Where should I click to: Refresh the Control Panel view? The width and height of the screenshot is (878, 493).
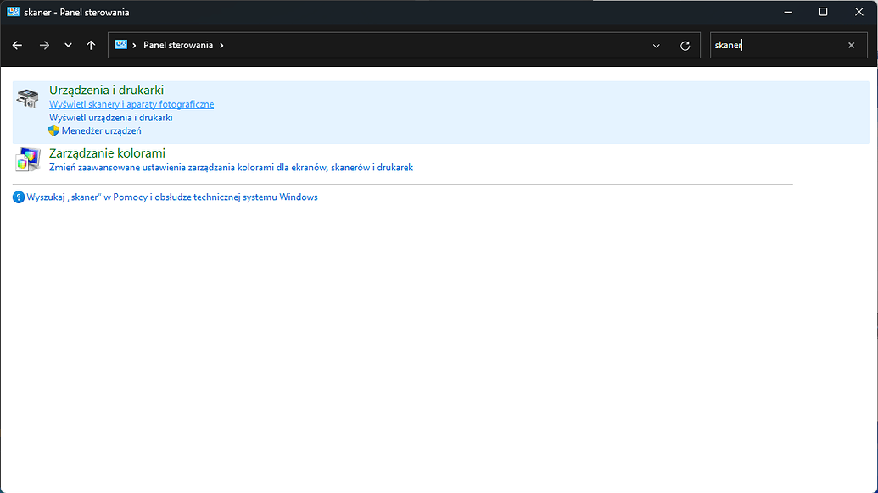coord(685,45)
